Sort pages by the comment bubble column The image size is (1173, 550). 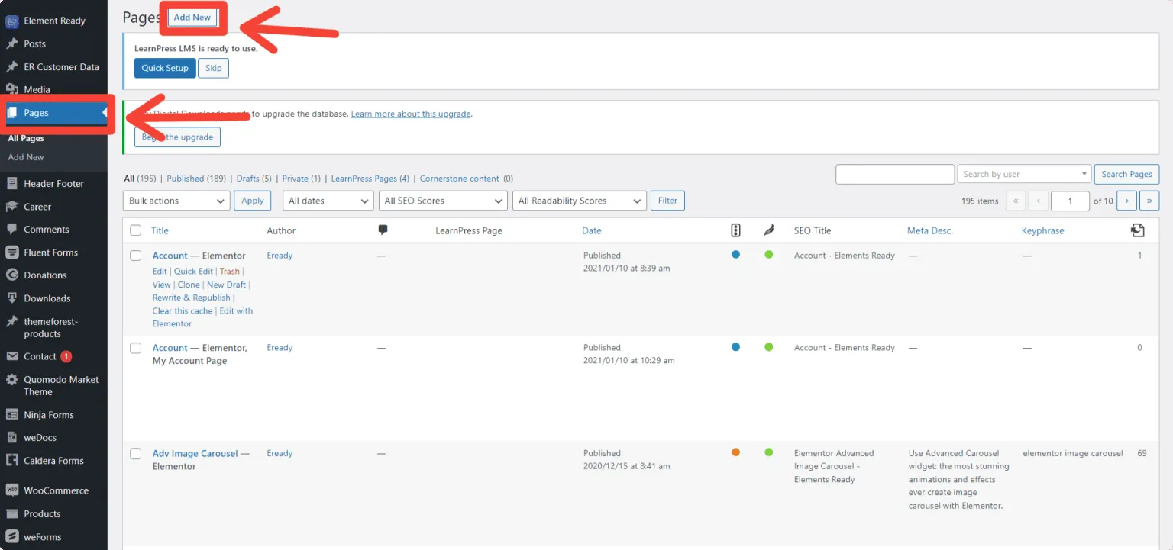[x=382, y=230]
